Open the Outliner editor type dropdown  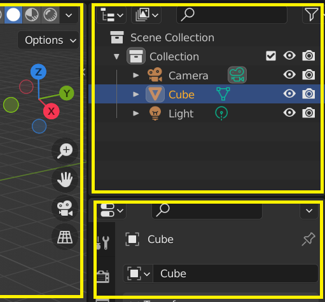(111, 15)
